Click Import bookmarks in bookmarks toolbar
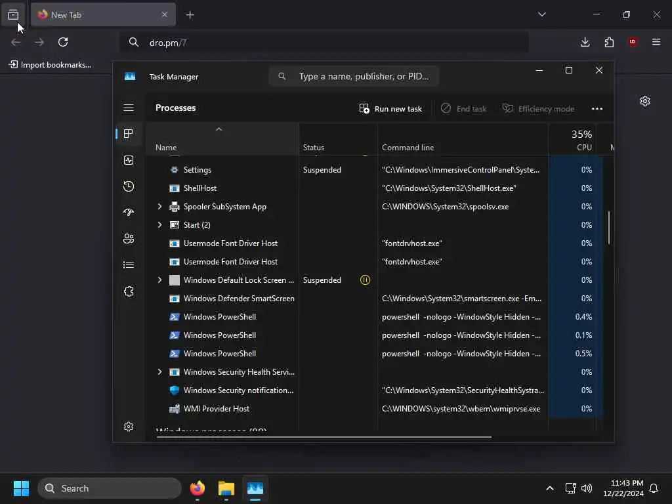 (50, 65)
